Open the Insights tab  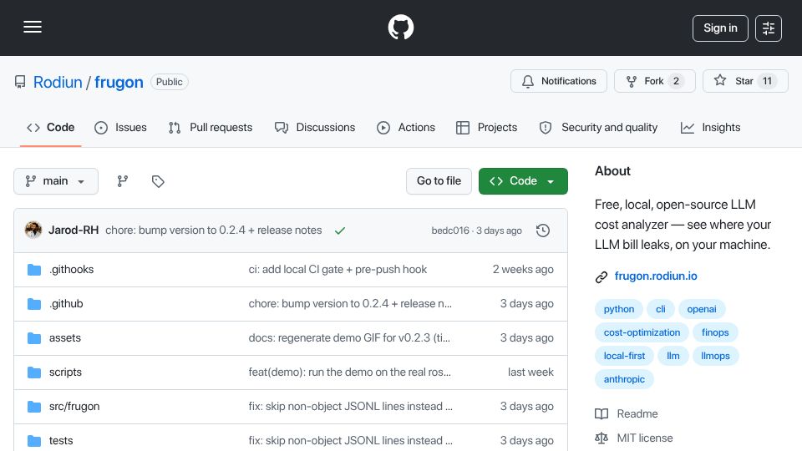pos(710,127)
